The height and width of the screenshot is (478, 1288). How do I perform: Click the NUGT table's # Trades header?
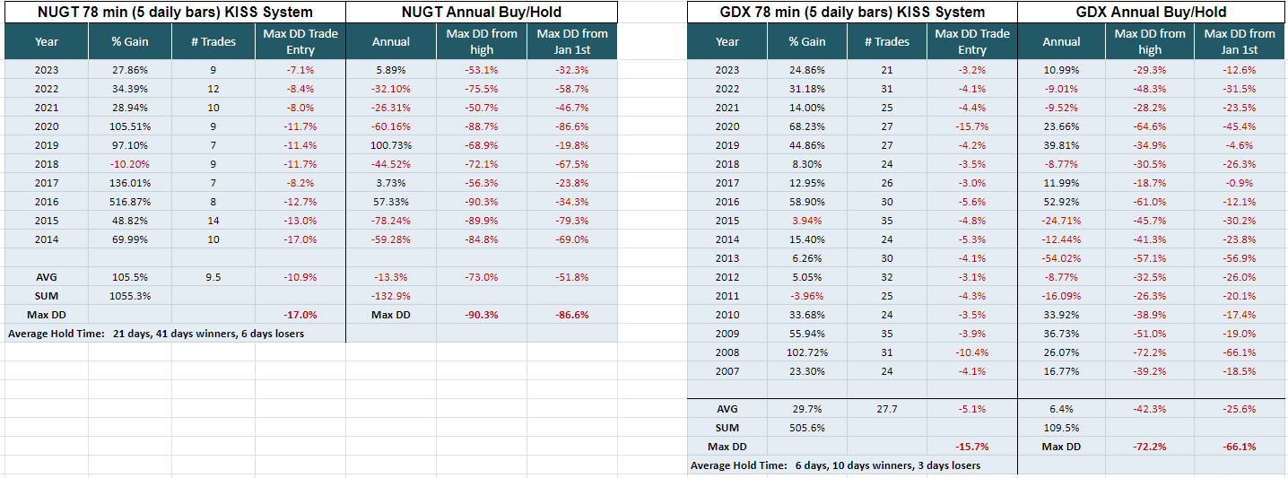(x=213, y=41)
